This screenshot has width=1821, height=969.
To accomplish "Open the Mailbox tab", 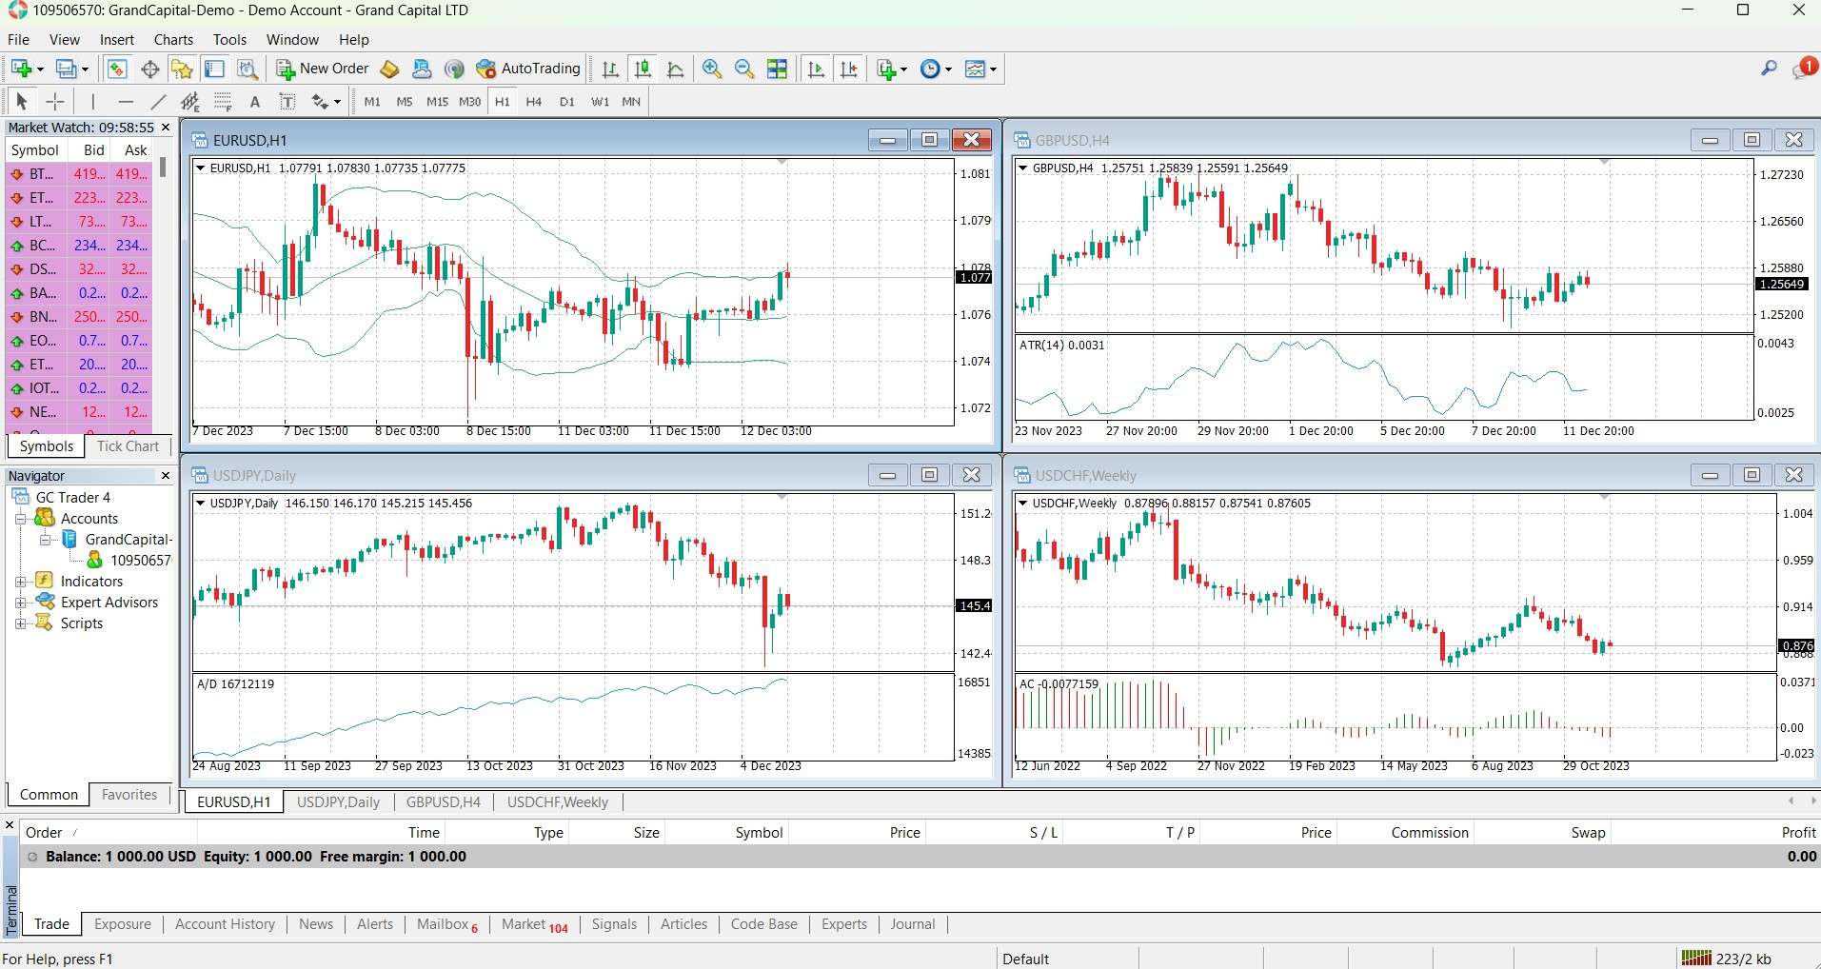I will pos(446,924).
